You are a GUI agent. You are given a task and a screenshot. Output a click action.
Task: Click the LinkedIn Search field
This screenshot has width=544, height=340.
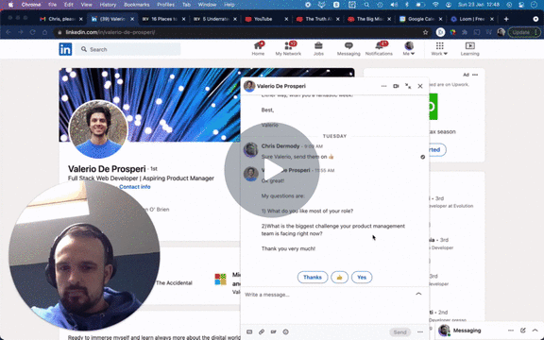(128, 49)
